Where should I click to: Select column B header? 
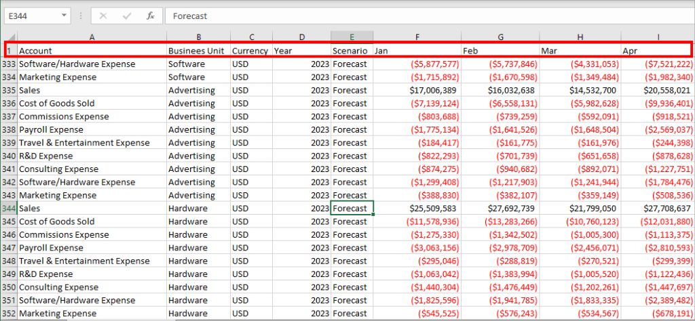[x=199, y=37]
